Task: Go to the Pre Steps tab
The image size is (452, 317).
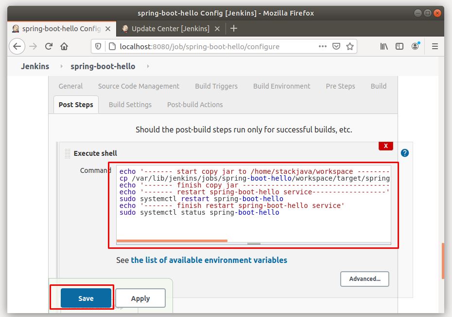Action: [x=340, y=86]
